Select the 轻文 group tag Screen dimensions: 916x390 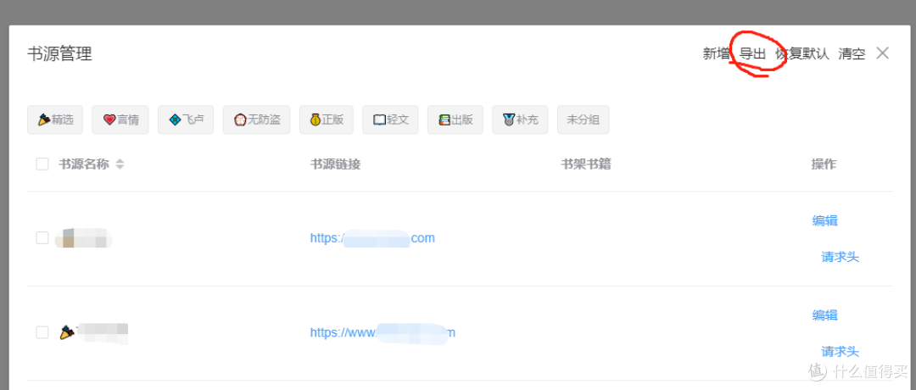pyautogui.click(x=390, y=120)
